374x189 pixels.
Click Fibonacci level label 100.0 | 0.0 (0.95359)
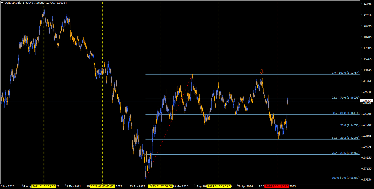tap(345, 178)
